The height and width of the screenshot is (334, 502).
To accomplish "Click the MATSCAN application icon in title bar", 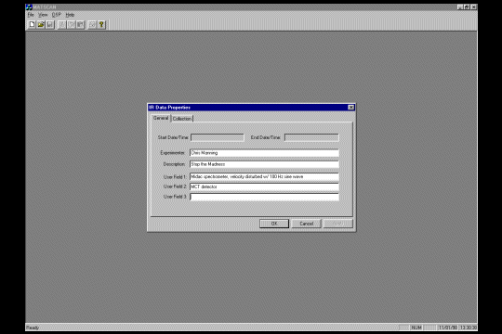I will (x=29, y=7).
